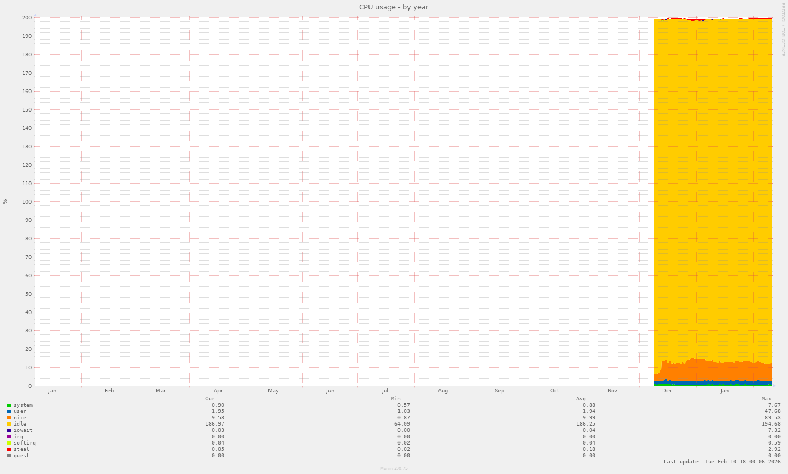Click the Munin 2.0.75 footer text
Viewport: 788px width, 474px height.
point(393,468)
